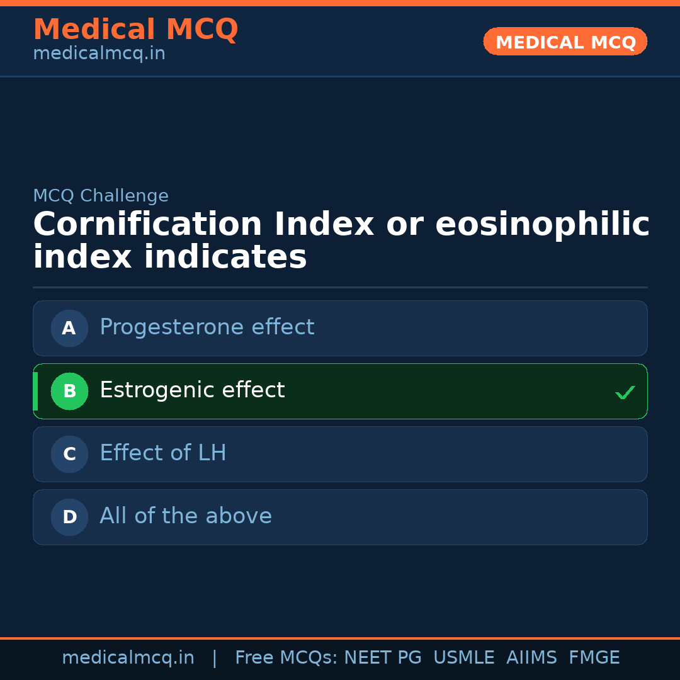Screen dimensions: 680x680
Task: Visit medicalmcq.in link under header title
Action: (99, 54)
